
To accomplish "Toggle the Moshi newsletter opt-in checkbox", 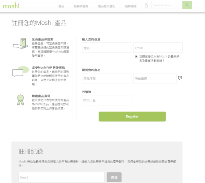I will (136, 57).
